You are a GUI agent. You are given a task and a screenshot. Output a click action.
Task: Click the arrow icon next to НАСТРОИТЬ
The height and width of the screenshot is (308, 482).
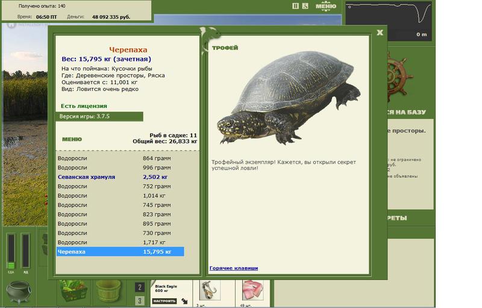(x=184, y=301)
